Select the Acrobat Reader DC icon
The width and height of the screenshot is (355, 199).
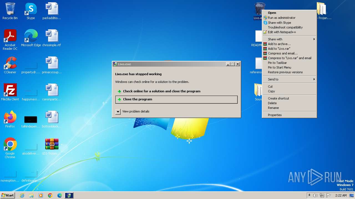click(x=10, y=40)
